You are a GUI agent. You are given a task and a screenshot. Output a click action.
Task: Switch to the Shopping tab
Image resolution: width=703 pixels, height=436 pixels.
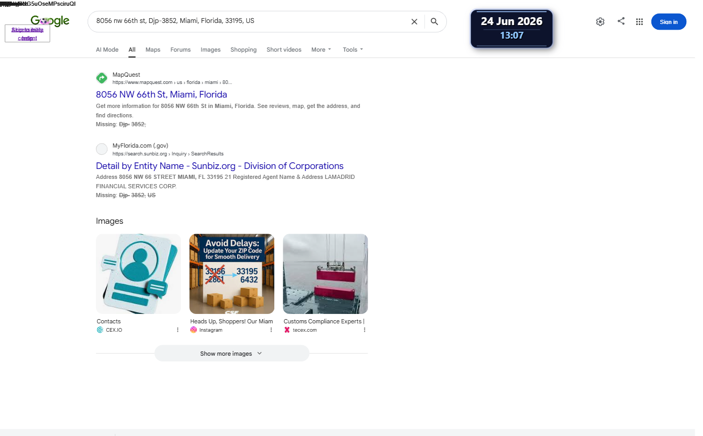click(244, 50)
